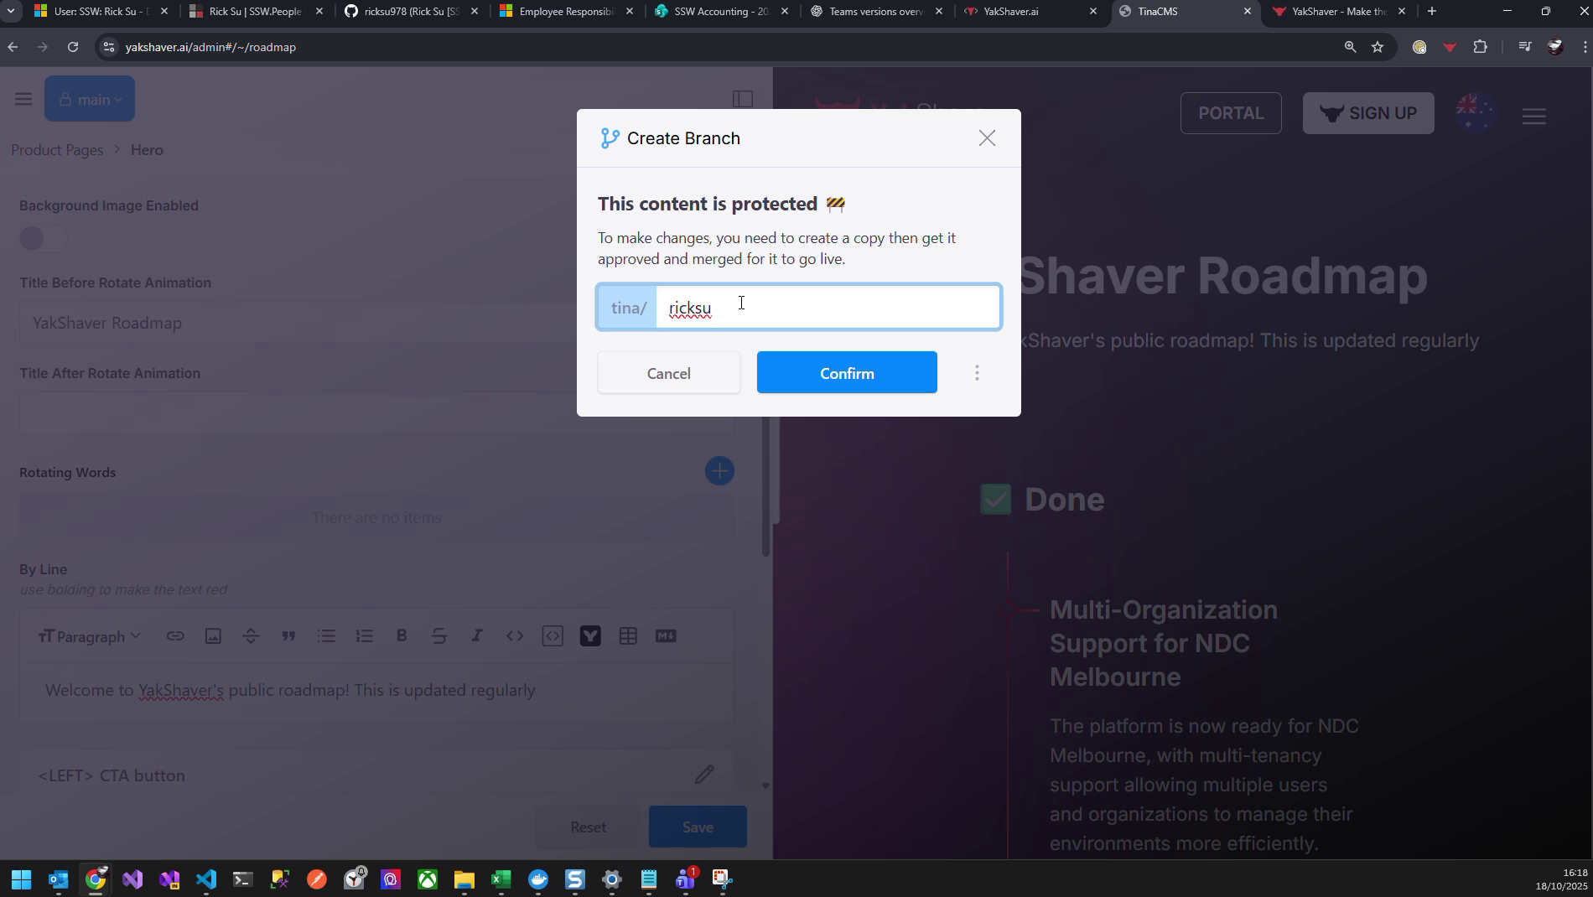The height and width of the screenshot is (897, 1593).
Task: Cancel the Create Branch dialog
Action: click(x=668, y=373)
